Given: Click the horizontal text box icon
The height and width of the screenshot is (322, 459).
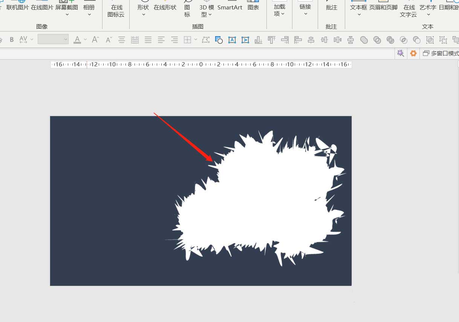Looking at the screenshot, I should tap(232, 40).
